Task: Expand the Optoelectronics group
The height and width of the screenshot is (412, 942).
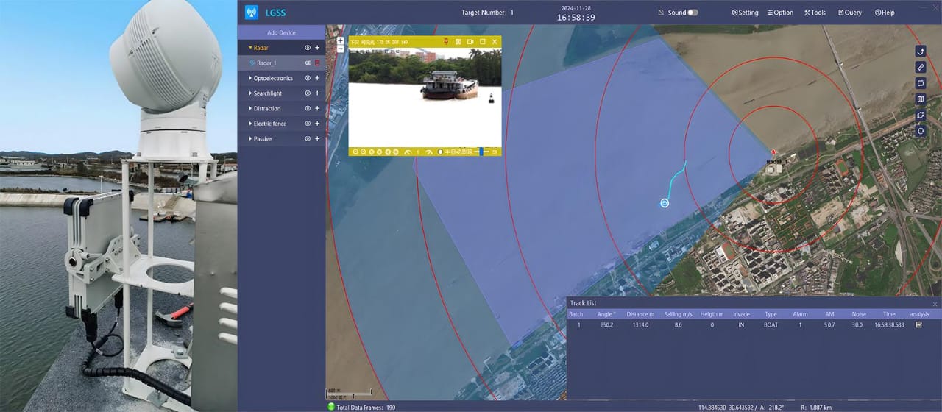Action: click(250, 78)
